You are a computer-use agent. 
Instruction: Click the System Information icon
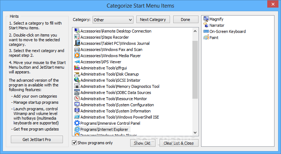pyautogui.click(x=77, y=111)
